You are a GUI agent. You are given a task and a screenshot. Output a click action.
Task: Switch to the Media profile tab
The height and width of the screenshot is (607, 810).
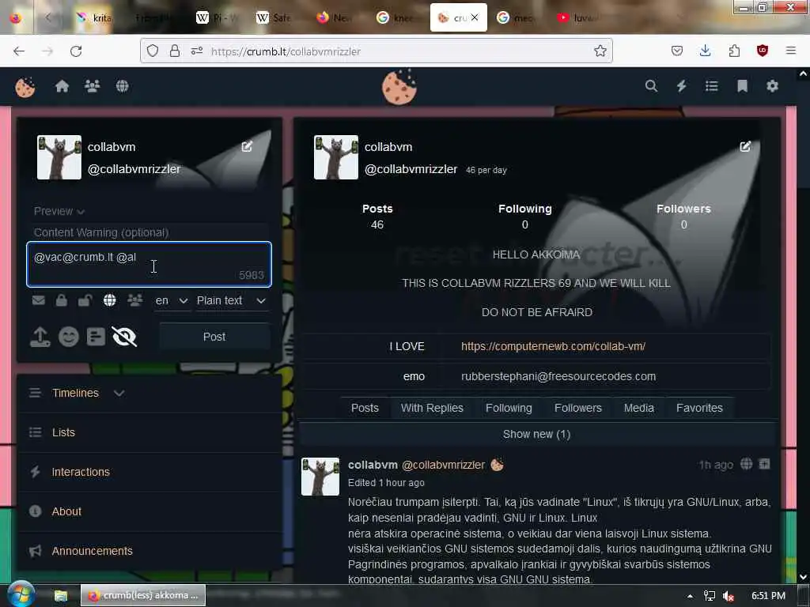click(x=639, y=408)
